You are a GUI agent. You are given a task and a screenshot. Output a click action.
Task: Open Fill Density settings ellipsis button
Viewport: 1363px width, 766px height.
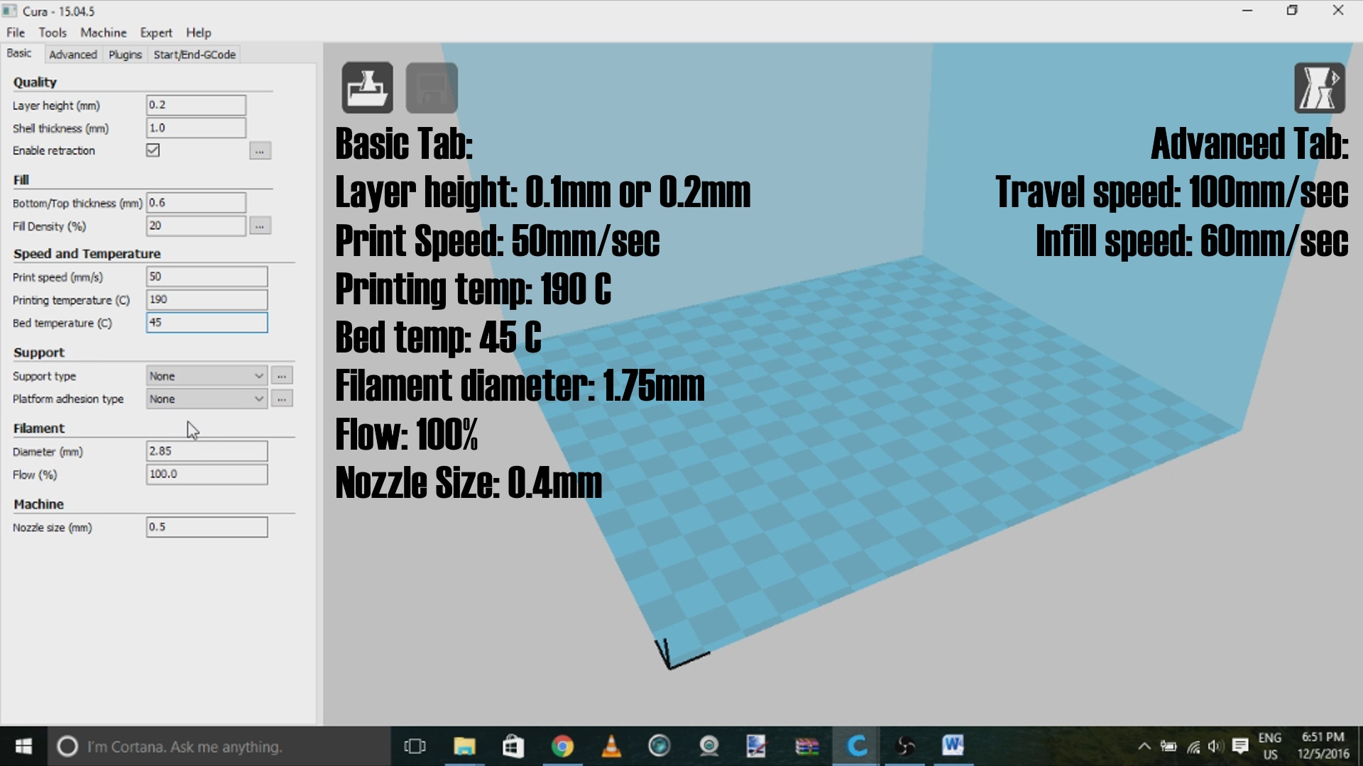pyautogui.click(x=260, y=226)
